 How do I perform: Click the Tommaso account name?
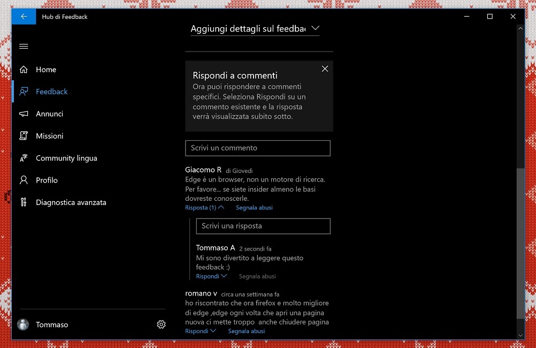point(52,325)
